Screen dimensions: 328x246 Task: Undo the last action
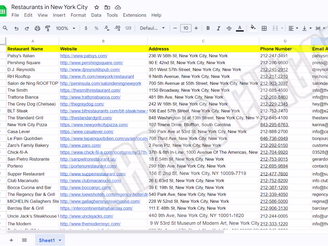pyautogui.click(x=16, y=28)
